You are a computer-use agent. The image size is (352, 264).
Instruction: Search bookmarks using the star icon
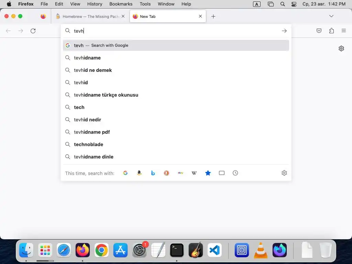point(208,173)
